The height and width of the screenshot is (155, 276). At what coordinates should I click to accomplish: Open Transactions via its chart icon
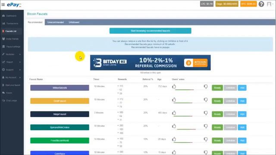click(x=3, y=23)
